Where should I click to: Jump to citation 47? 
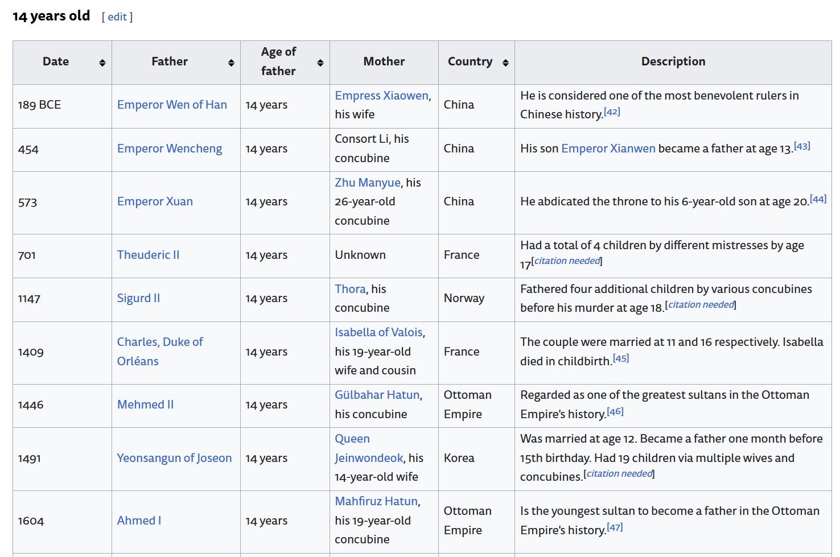tap(615, 527)
